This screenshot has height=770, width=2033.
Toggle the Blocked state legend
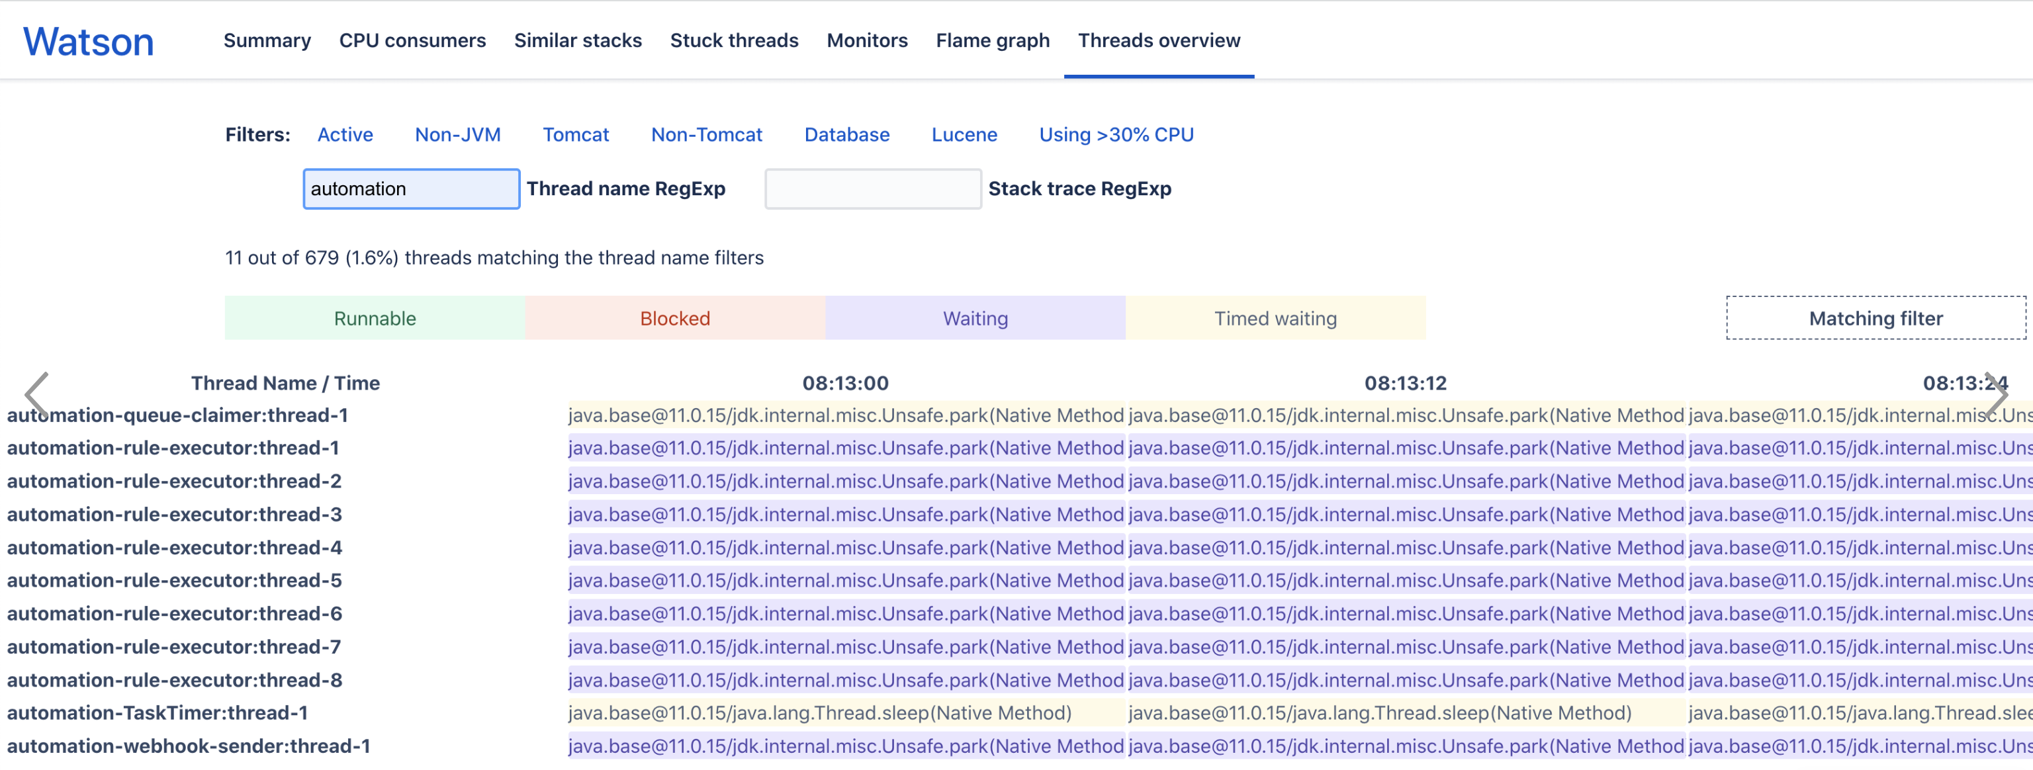675,318
